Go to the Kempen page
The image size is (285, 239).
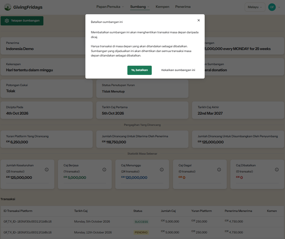point(162,7)
